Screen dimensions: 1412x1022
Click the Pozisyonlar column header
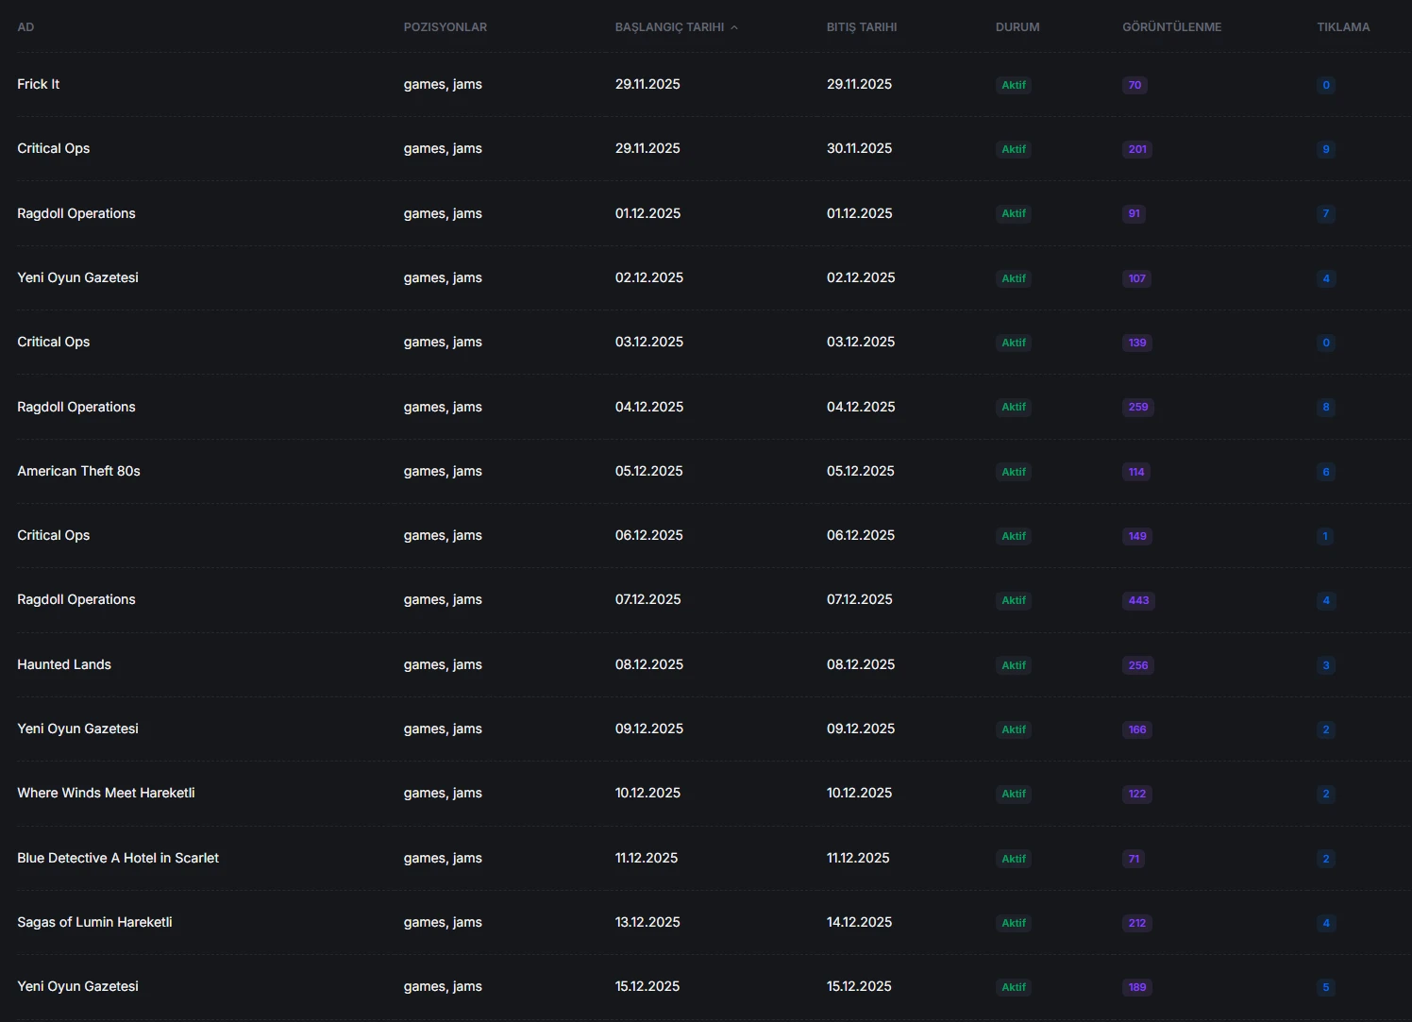[445, 27]
